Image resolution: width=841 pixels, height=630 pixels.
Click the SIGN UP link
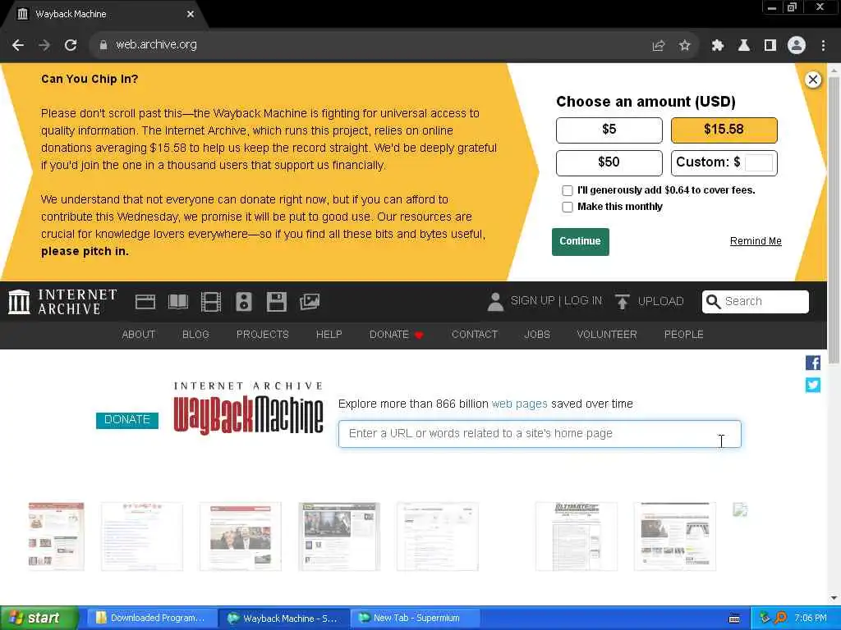click(x=532, y=301)
